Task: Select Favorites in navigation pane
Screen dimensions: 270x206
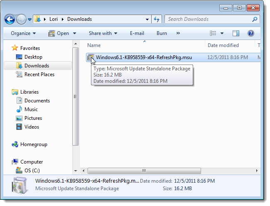Action: click(30, 48)
